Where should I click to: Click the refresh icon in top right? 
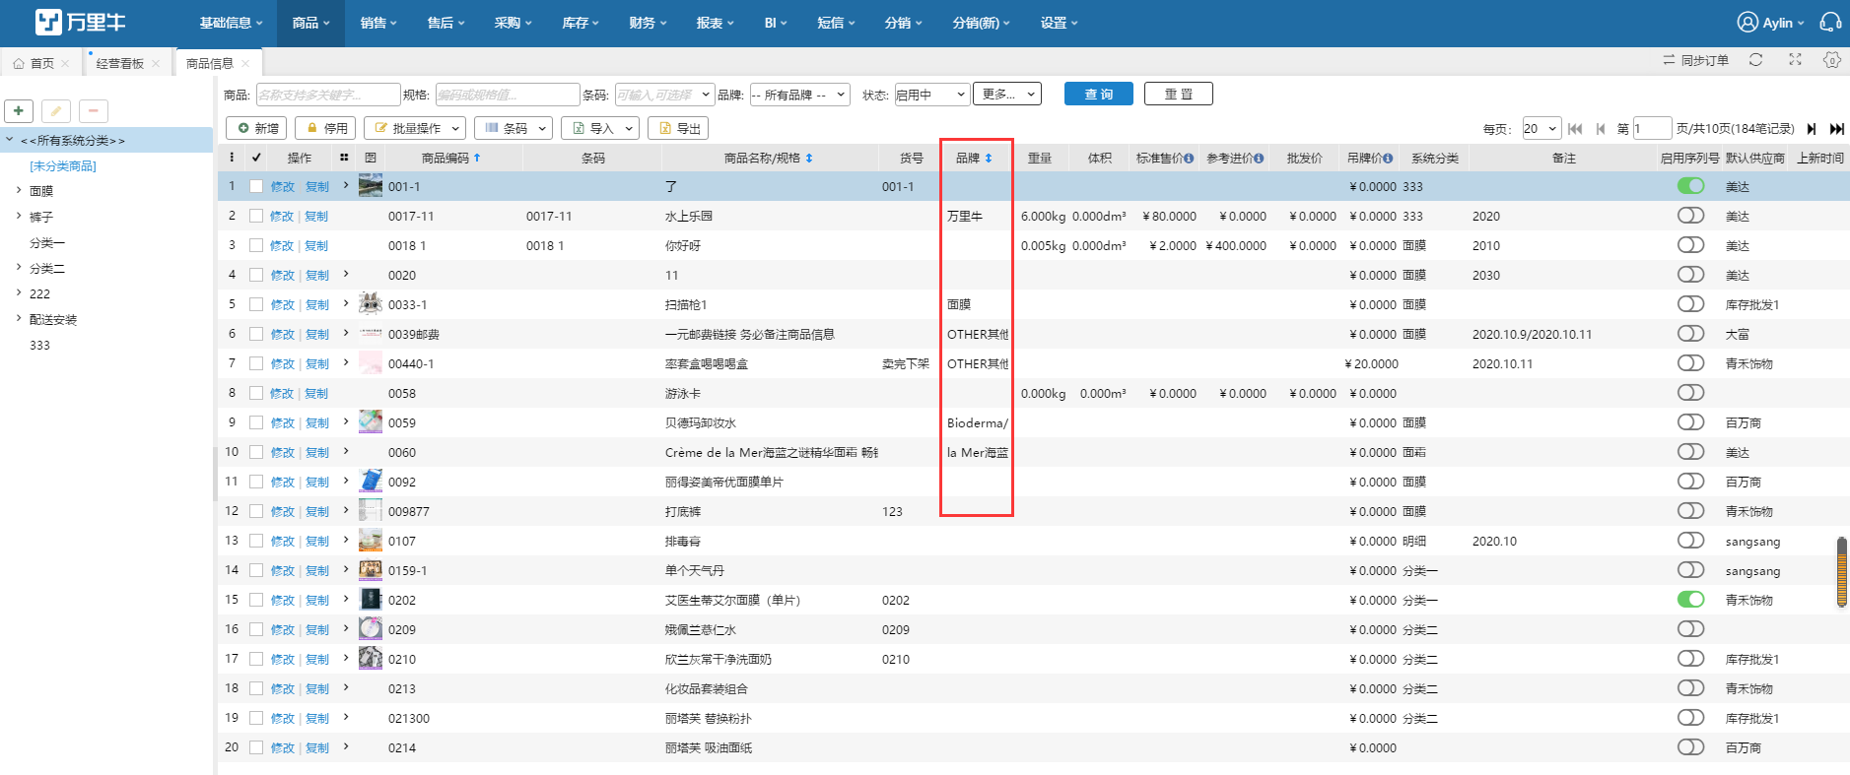pyautogui.click(x=1755, y=60)
